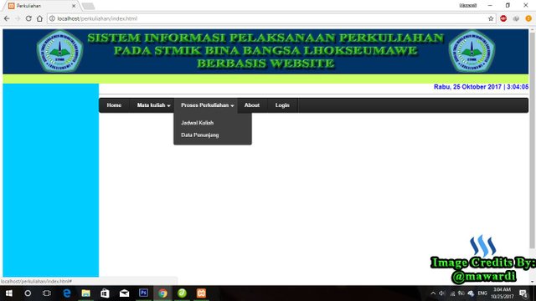Open a new browser tab

(x=88, y=6)
